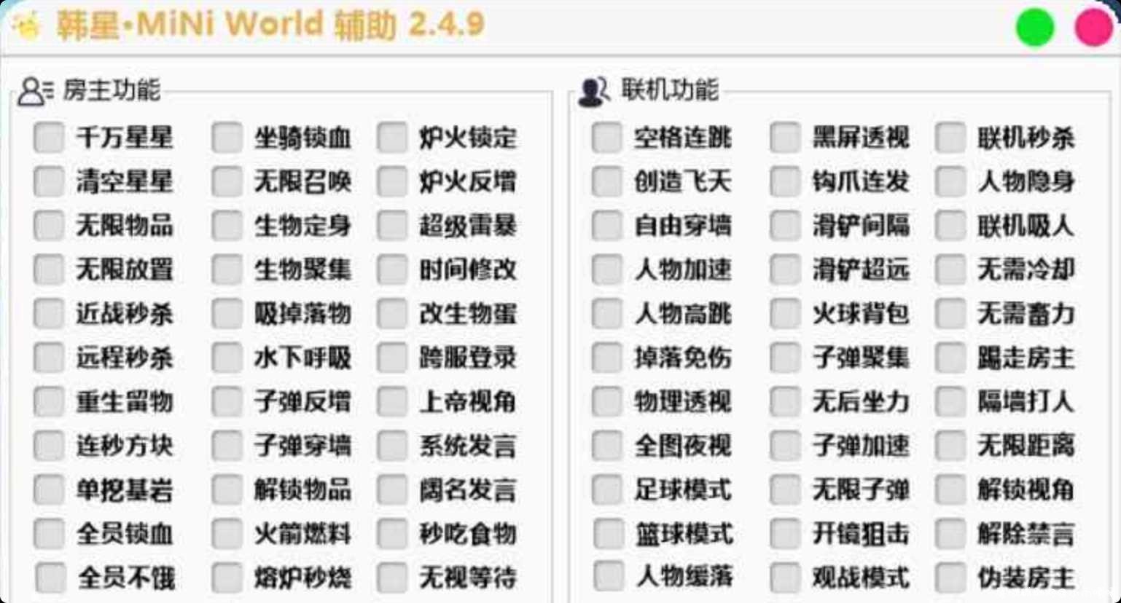Enable 钩爪连发 checkbox
This screenshot has height=603, width=1121.
click(786, 181)
